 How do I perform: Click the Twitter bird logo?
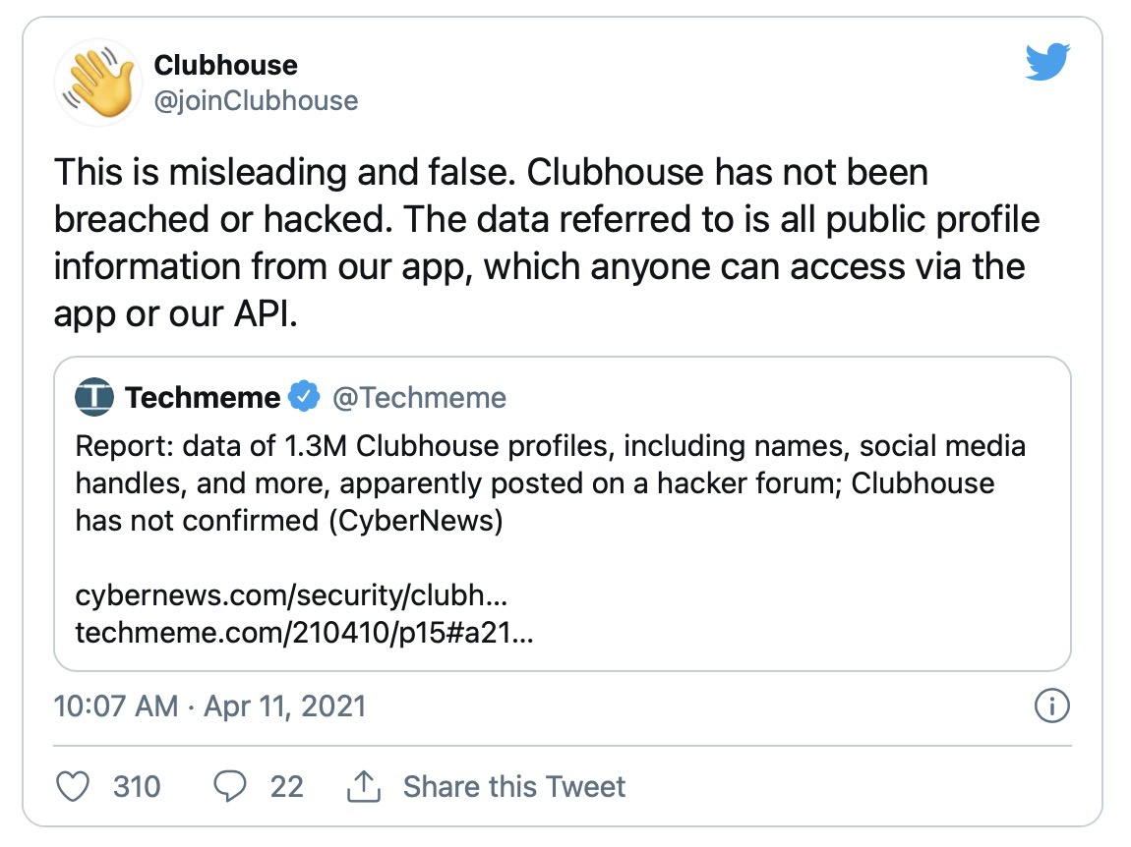click(x=1046, y=64)
